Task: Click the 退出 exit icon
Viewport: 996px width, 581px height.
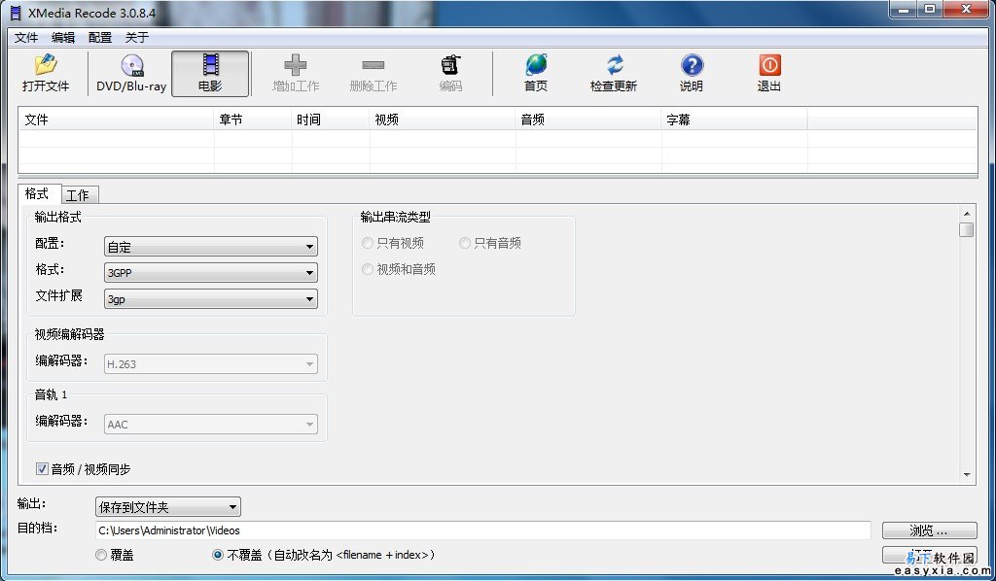Action: tap(768, 74)
